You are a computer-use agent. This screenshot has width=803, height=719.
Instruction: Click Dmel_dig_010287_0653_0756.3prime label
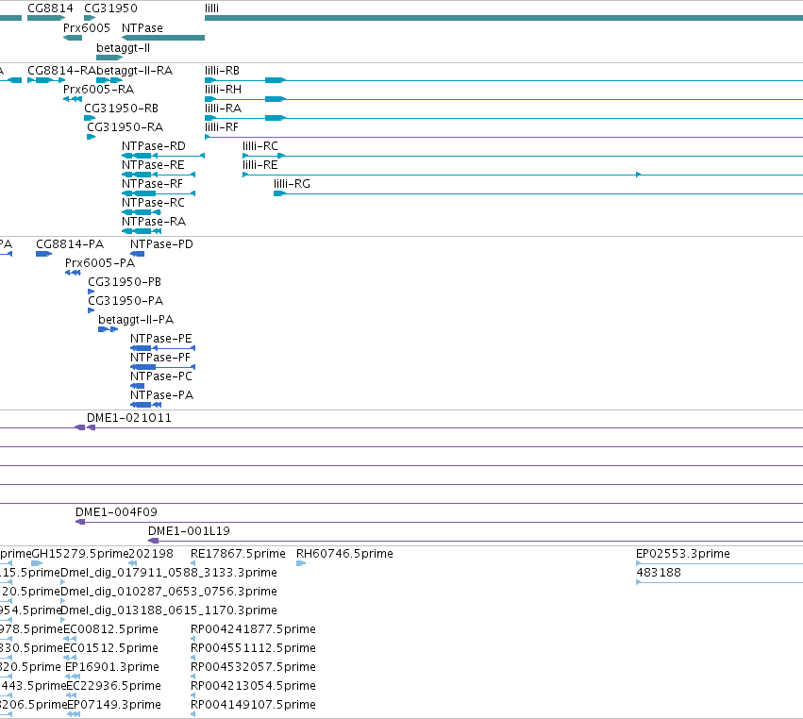pos(169,591)
